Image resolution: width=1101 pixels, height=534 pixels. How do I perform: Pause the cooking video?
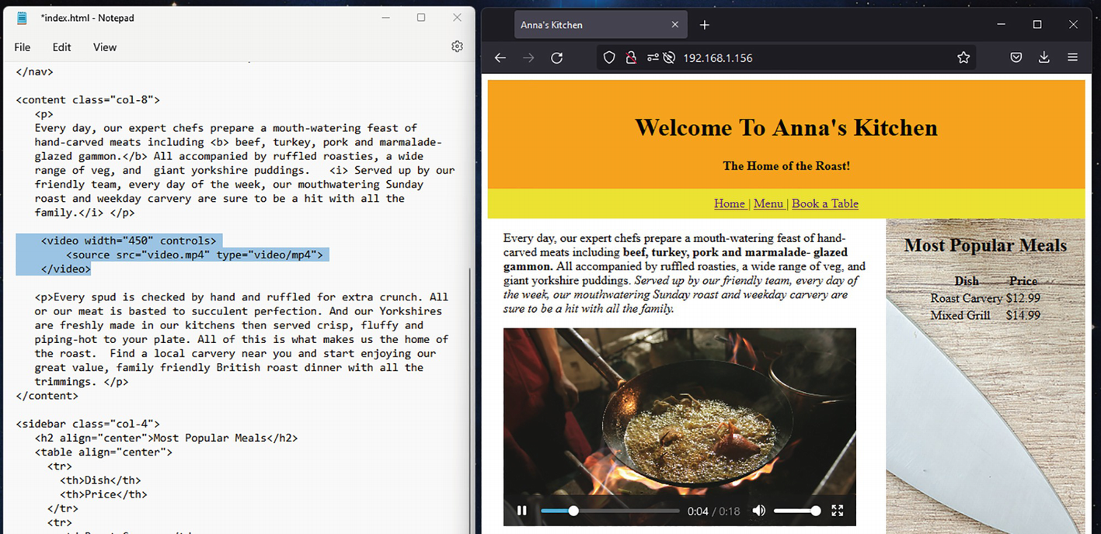(522, 511)
